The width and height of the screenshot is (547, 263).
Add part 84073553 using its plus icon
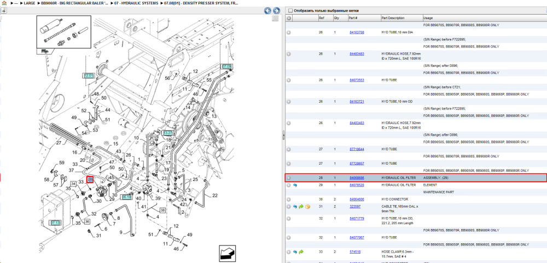coord(289,80)
